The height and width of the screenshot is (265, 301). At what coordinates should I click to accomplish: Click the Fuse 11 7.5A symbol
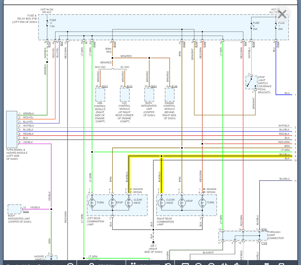pyautogui.click(x=47, y=23)
